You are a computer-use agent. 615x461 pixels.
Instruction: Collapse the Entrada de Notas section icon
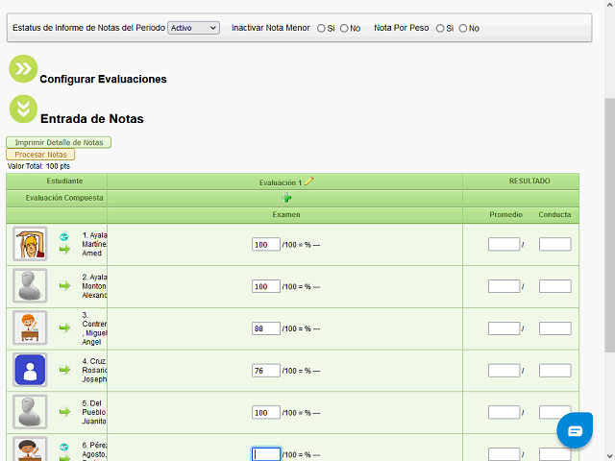pyautogui.click(x=23, y=109)
